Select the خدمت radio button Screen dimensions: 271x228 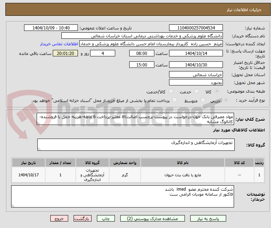196,91
